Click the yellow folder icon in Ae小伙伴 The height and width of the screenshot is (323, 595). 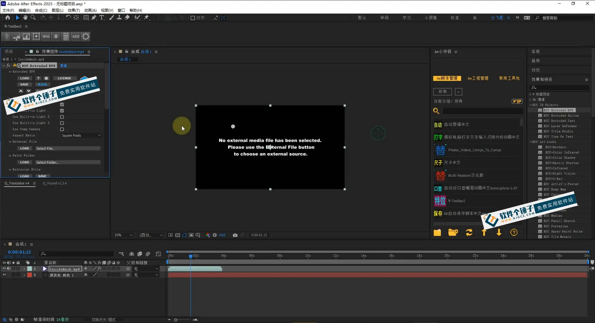(437, 232)
